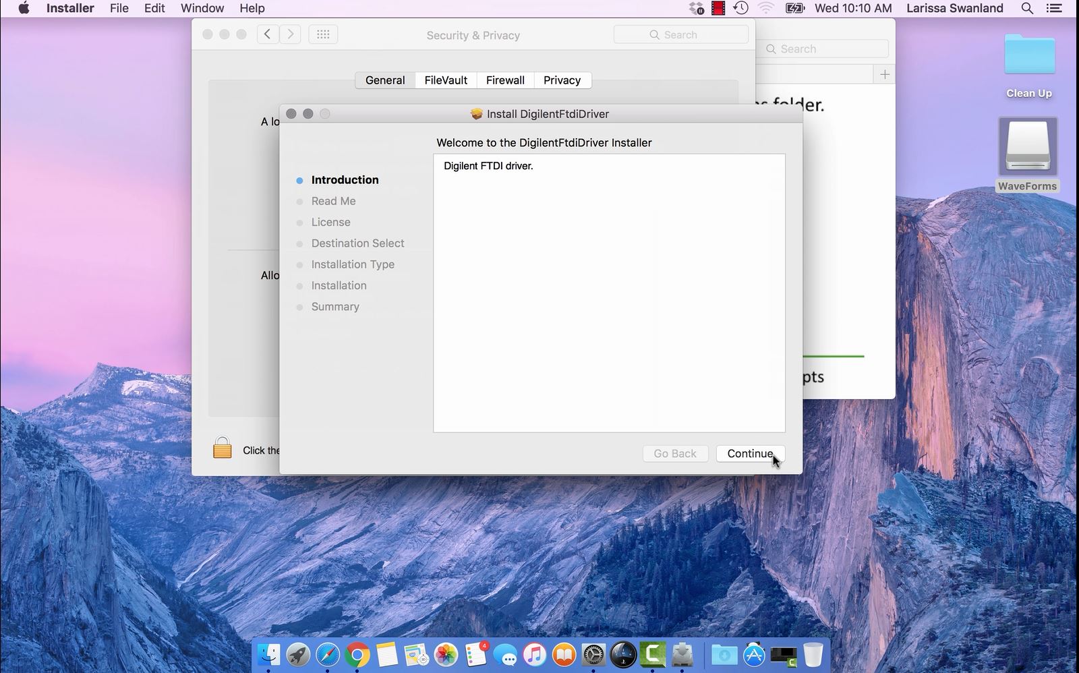Open Camtasia green C icon in Dock

653,654
